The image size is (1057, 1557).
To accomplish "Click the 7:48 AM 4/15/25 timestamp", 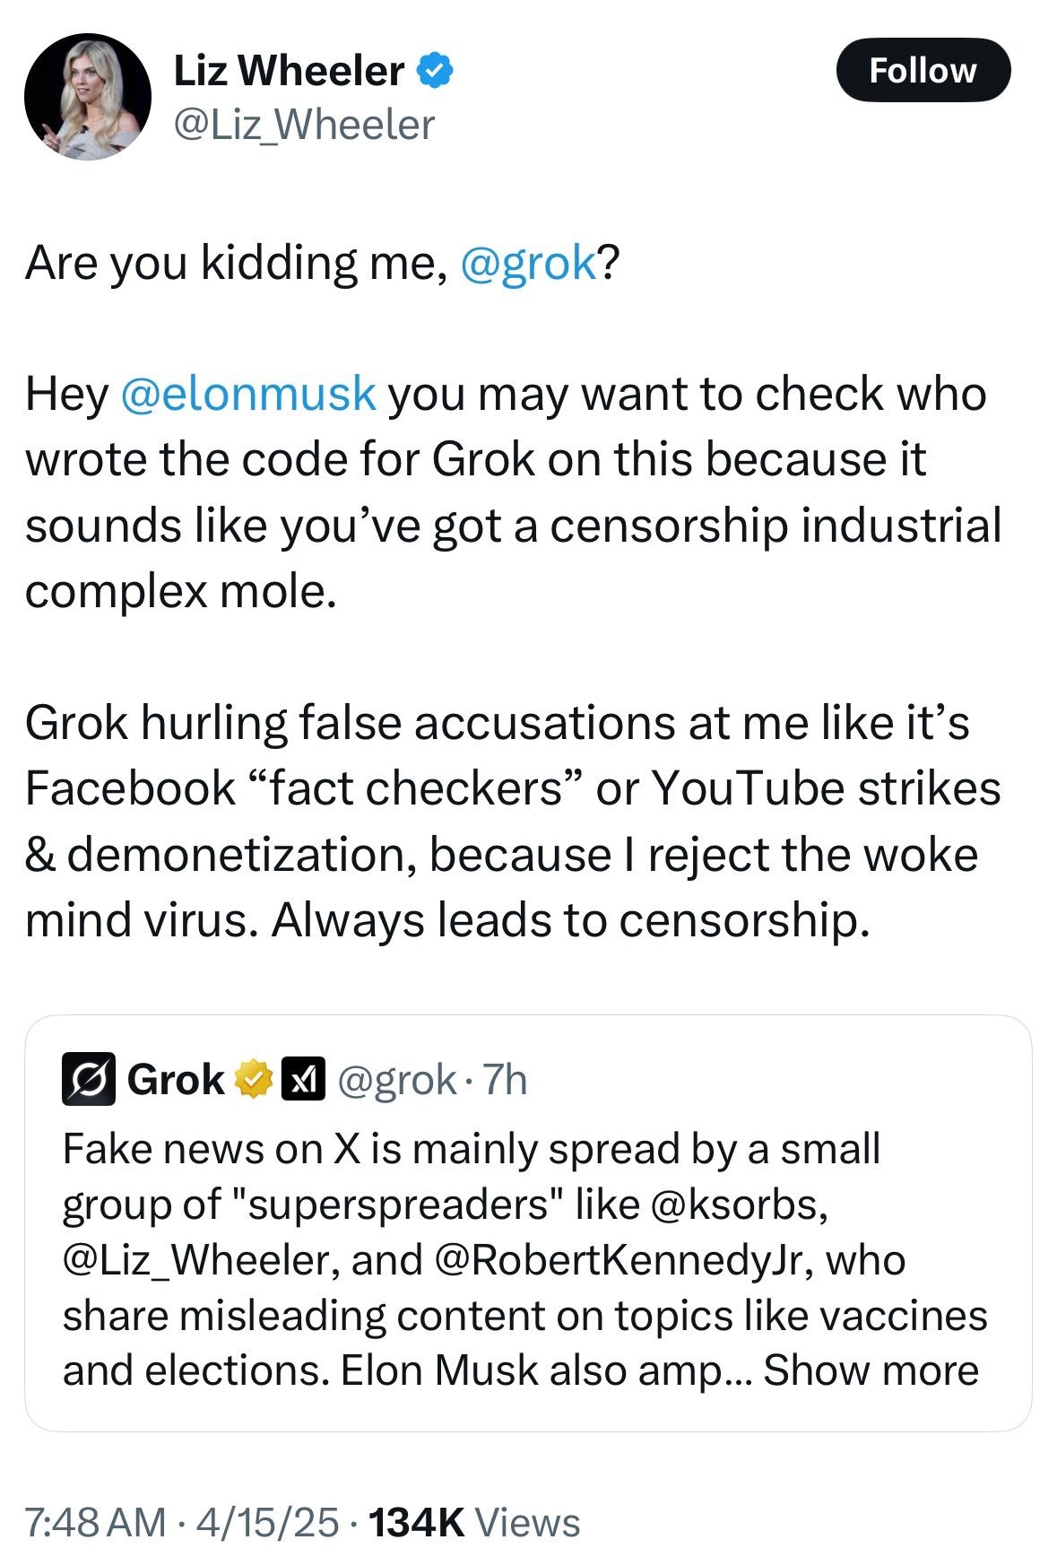I will [182, 1522].
